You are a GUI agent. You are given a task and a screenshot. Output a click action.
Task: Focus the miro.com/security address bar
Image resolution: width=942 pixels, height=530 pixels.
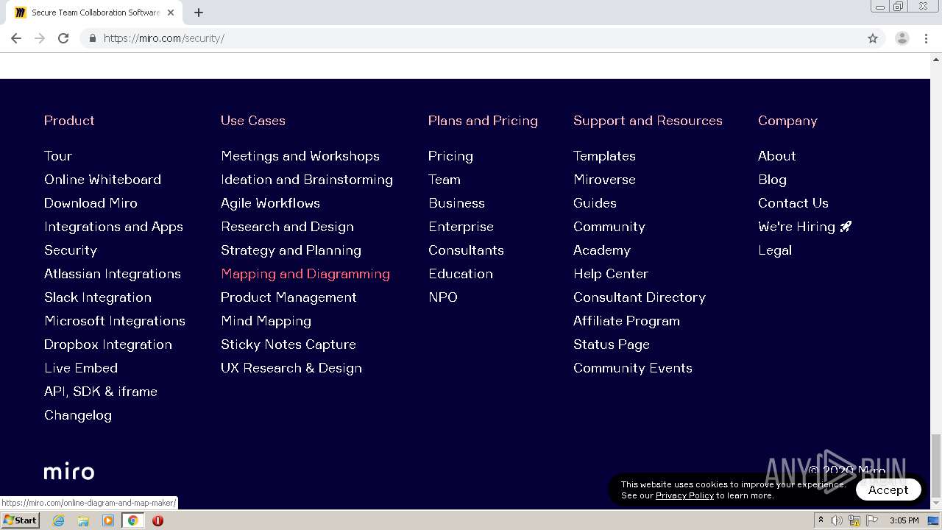tap(471, 38)
